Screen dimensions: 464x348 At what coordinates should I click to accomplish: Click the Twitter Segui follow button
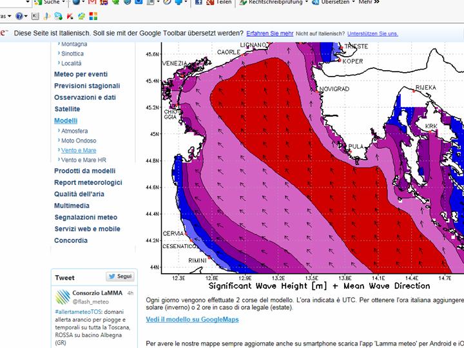pos(120,276)
